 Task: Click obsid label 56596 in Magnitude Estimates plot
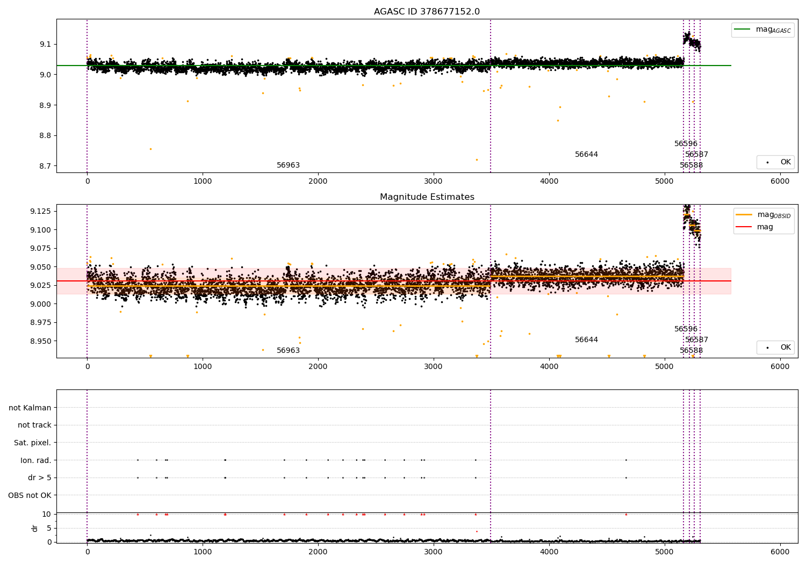[686, 329]
